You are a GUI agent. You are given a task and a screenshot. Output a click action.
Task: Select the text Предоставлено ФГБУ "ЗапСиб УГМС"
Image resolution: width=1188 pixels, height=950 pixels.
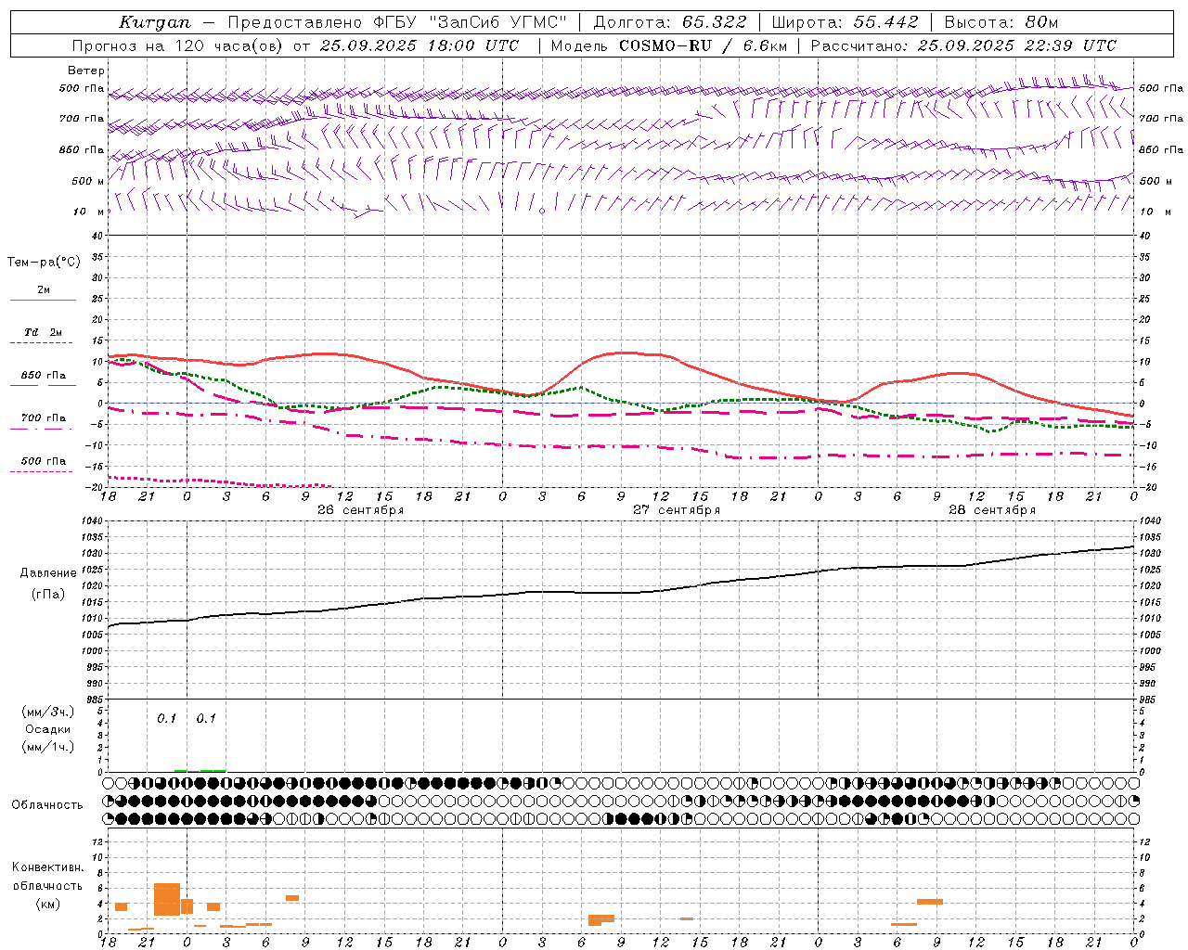point(396,22)
